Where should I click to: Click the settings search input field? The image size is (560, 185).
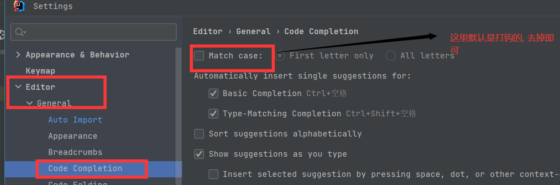(x=99, y=32)
